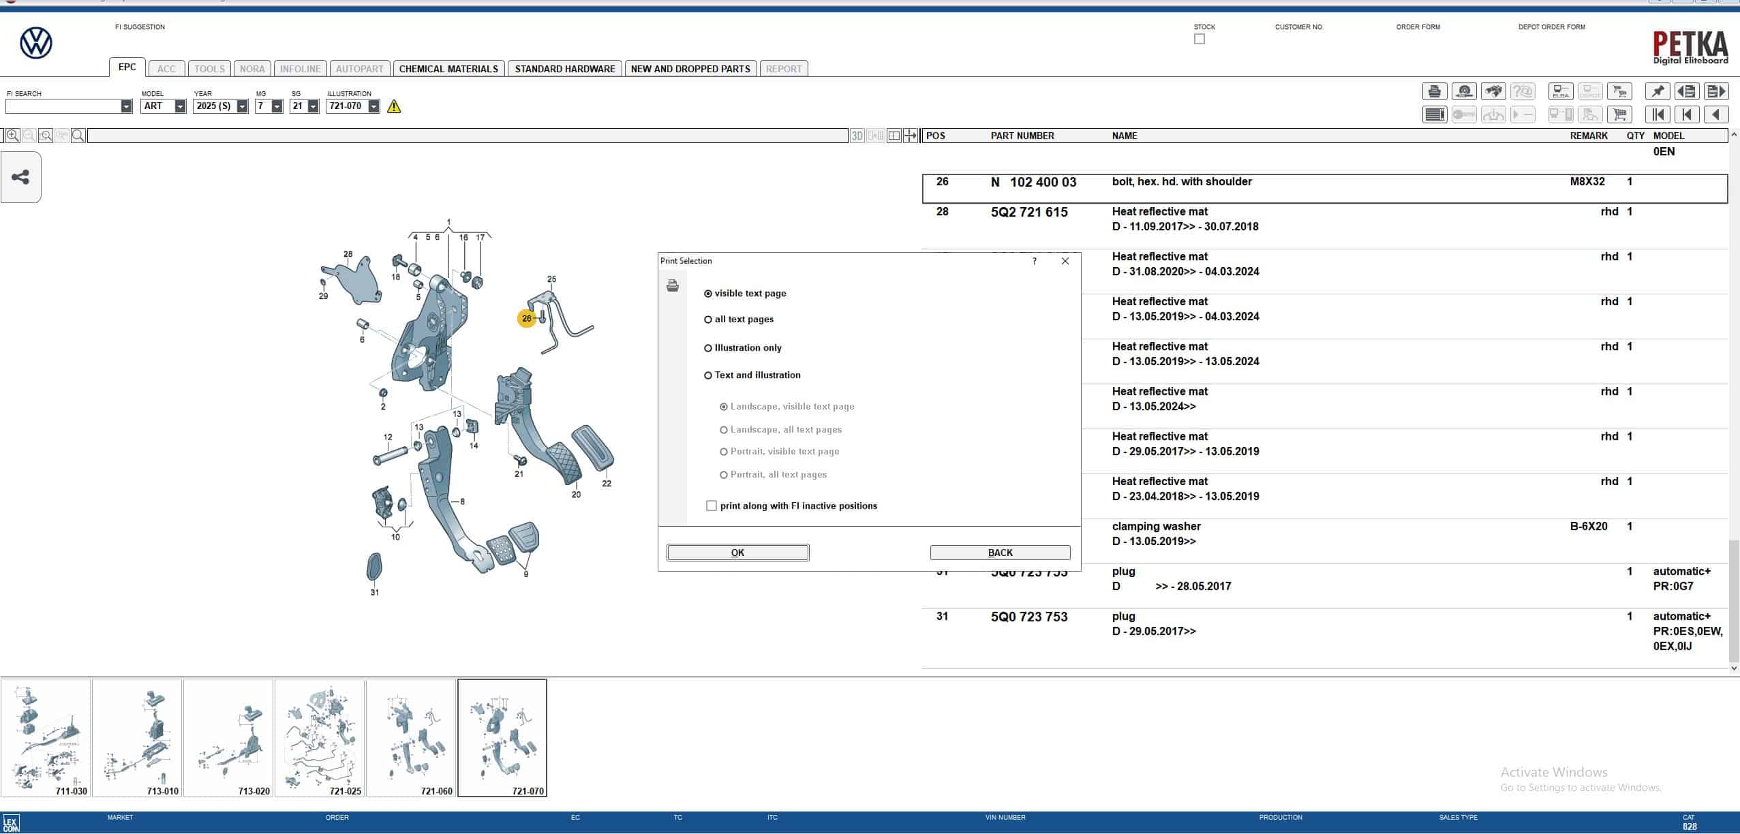1740x834 pixels.
Task: Click the printer icon in the toolbar
Action: click(x=1434, y=91)
